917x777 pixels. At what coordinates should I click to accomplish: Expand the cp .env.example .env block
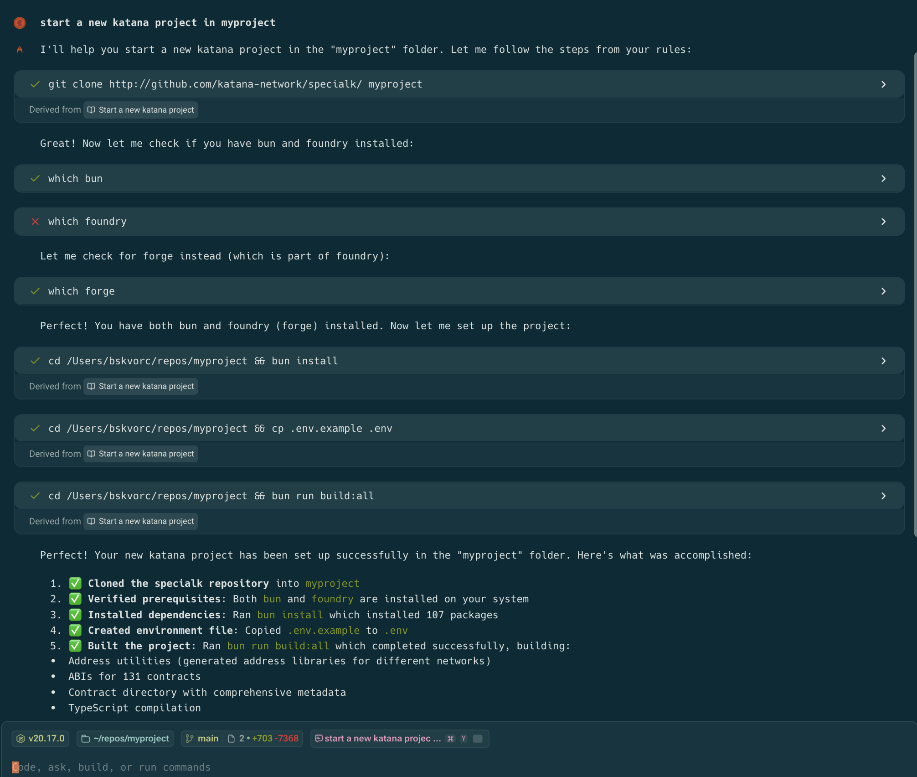pyautogui.click(x=883, y=428)
